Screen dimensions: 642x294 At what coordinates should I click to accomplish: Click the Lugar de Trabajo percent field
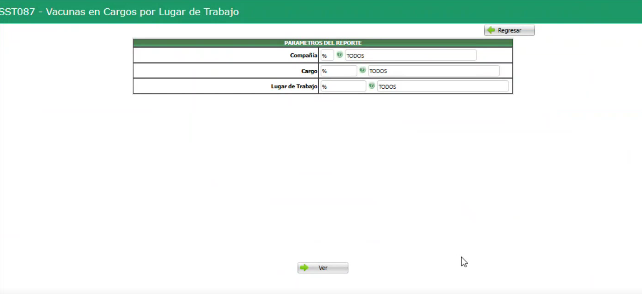coord(343,86)
